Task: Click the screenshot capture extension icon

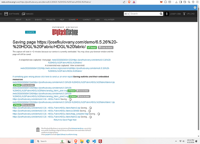Action: pos(170,2)
